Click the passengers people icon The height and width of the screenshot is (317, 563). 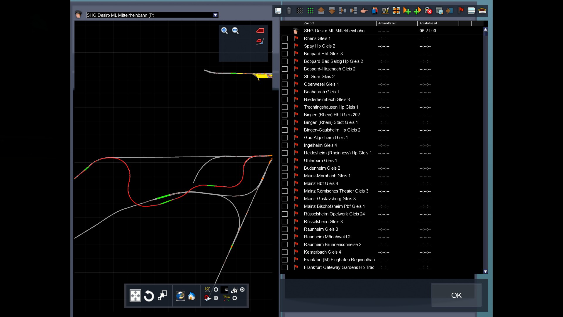coord(375,11)
